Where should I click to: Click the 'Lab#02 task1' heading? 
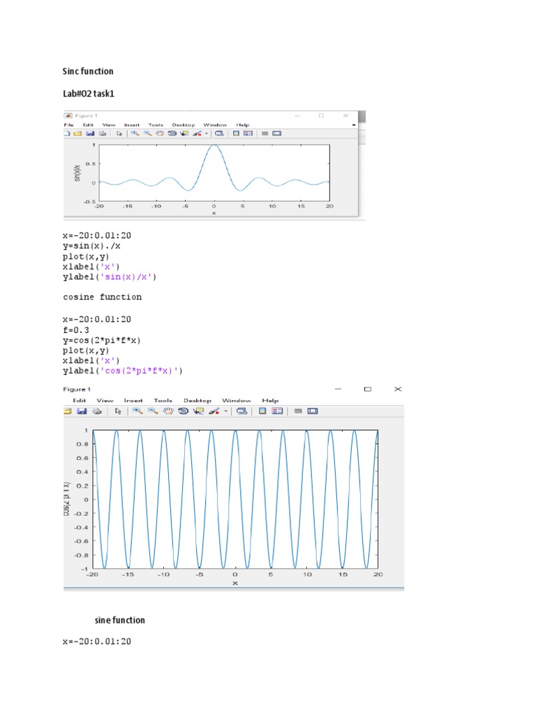click(x=89, y=94)
